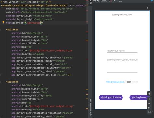Toggle the gender switch in preview

click(x=128, y=82)
